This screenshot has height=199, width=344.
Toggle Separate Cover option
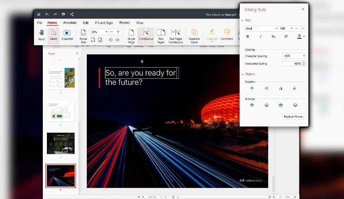(194, 36)
